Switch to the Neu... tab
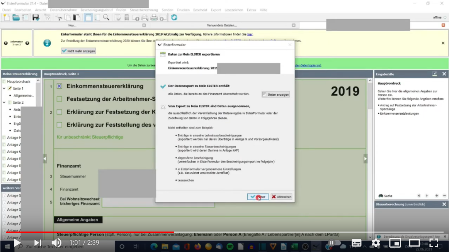 coord(72,25)
